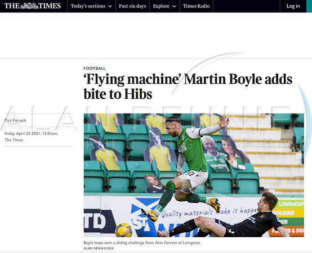The height and width of the screenshot is (253, 312).
Task: Click author name Paul Forsyth
Action: 15,120
